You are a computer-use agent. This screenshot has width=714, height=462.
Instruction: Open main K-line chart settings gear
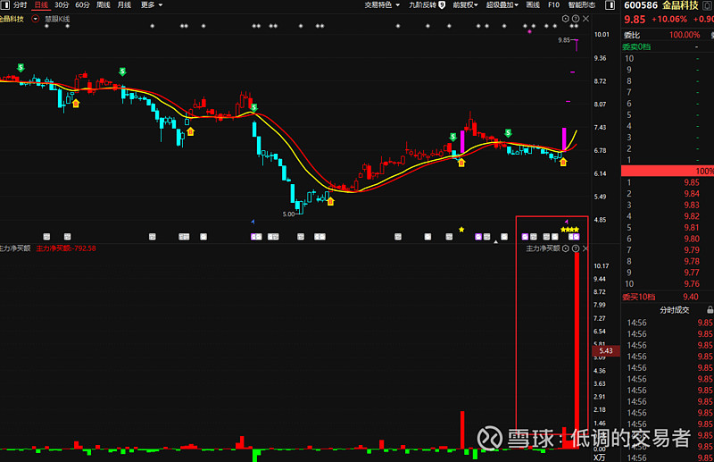(566, 19)
